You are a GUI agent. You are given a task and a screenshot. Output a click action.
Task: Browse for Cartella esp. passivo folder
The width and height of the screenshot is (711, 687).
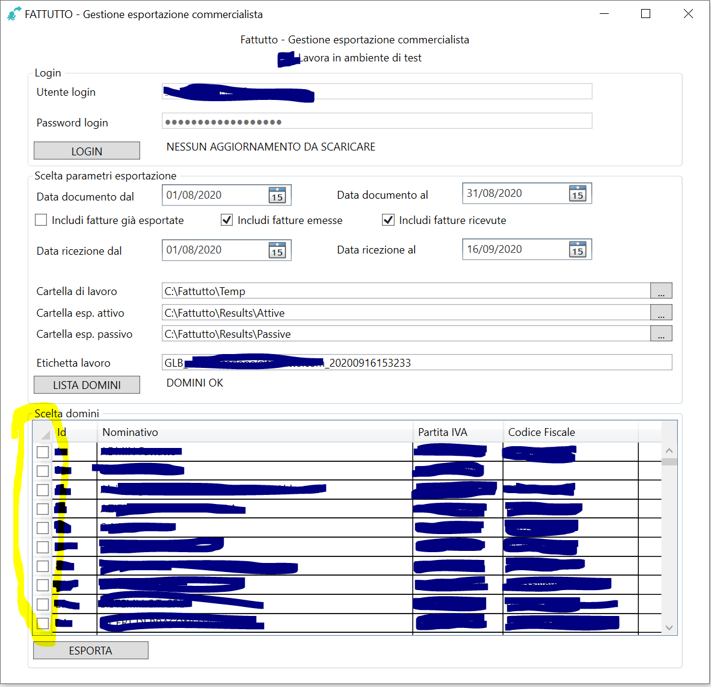[661, 334]
